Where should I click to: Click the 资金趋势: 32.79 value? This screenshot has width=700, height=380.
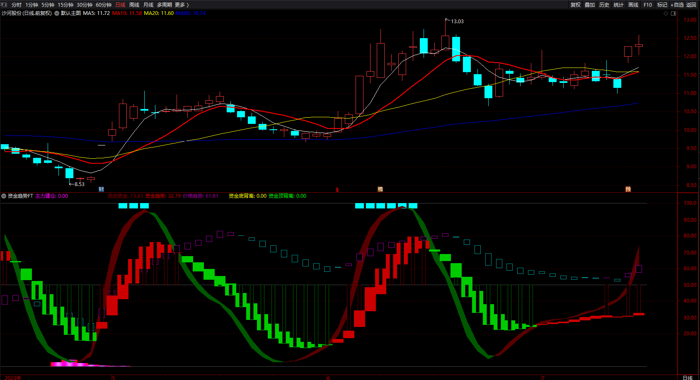coord(163,196)
